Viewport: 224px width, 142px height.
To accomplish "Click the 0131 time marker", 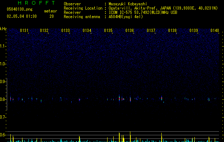I will [24, 31].
